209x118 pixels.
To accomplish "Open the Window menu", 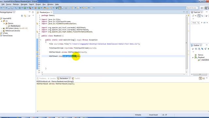I will pyautogui.click(x=50, y=4).
